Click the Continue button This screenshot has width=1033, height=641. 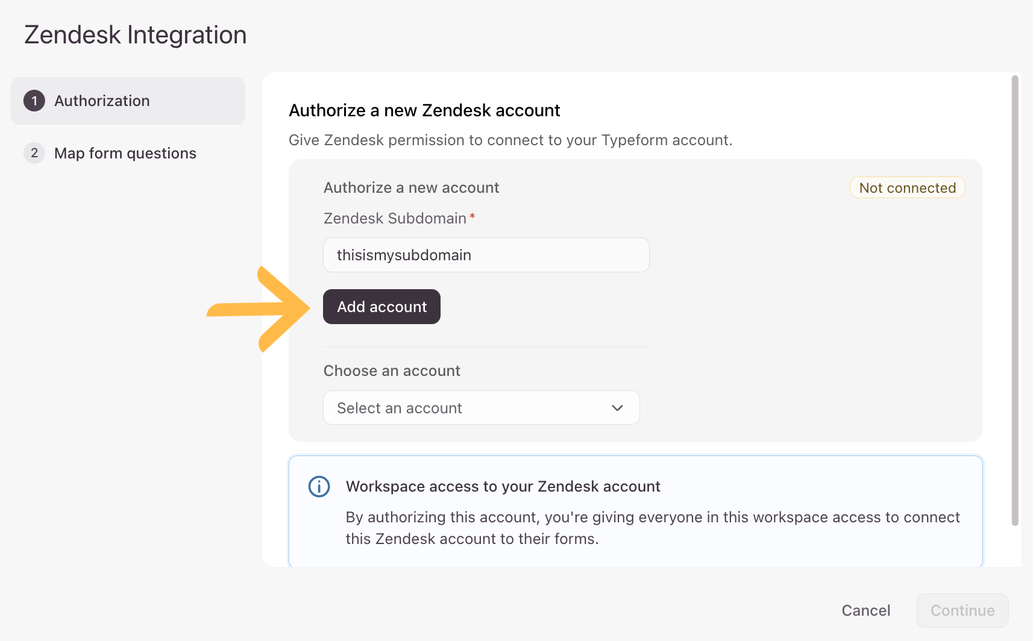(962, 610)
